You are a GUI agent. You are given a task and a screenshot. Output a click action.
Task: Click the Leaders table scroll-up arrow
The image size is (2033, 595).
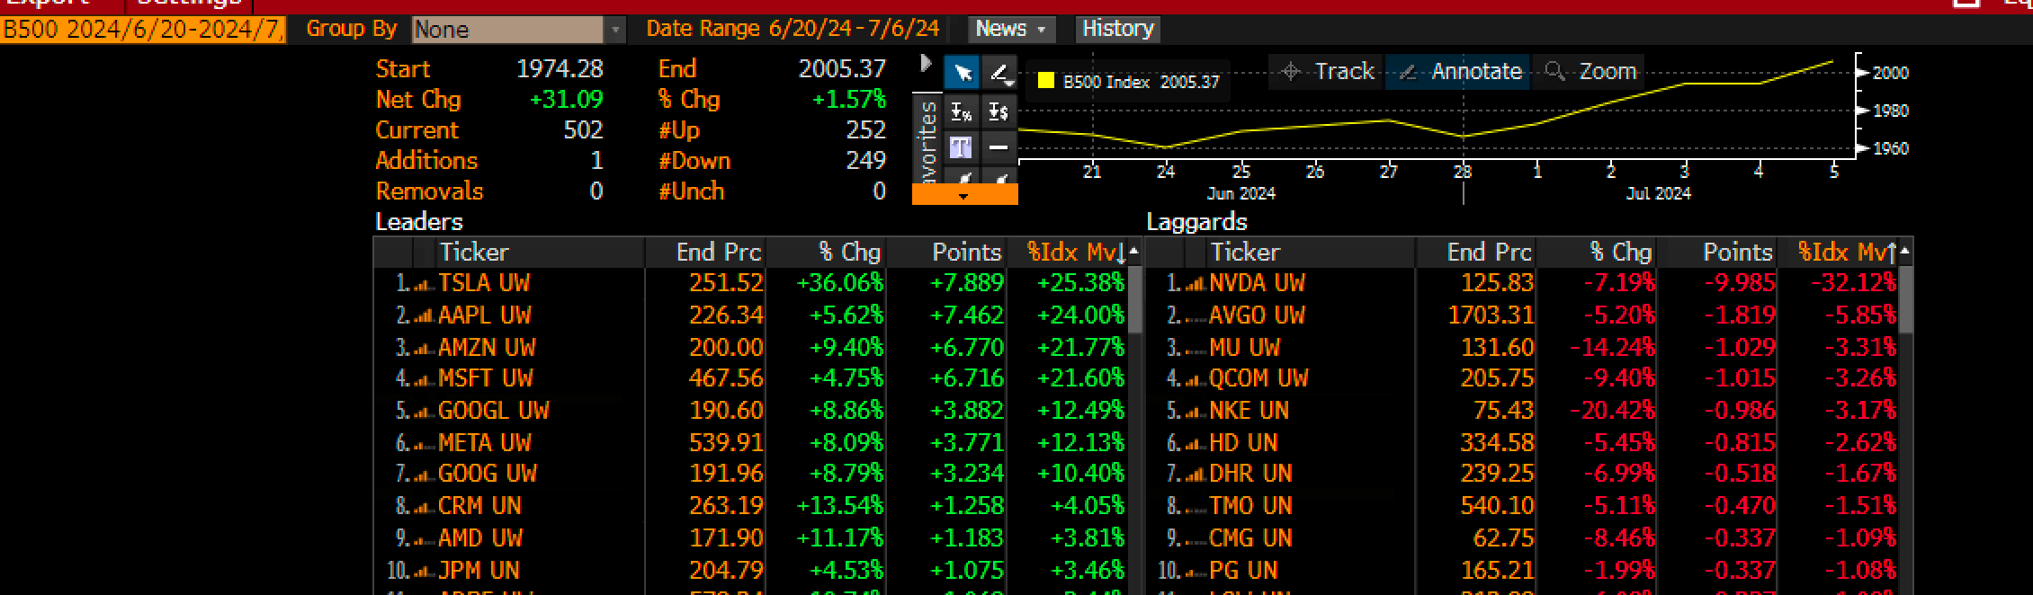(x=1133, y=252)
